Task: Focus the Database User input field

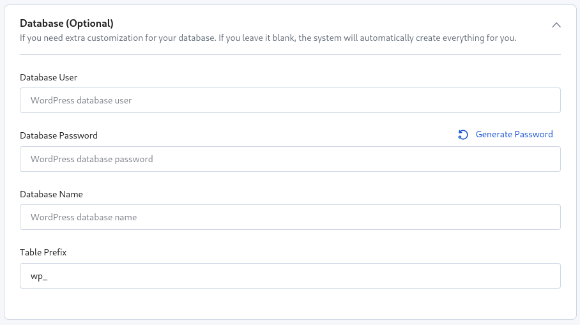Action: [290, 100]
